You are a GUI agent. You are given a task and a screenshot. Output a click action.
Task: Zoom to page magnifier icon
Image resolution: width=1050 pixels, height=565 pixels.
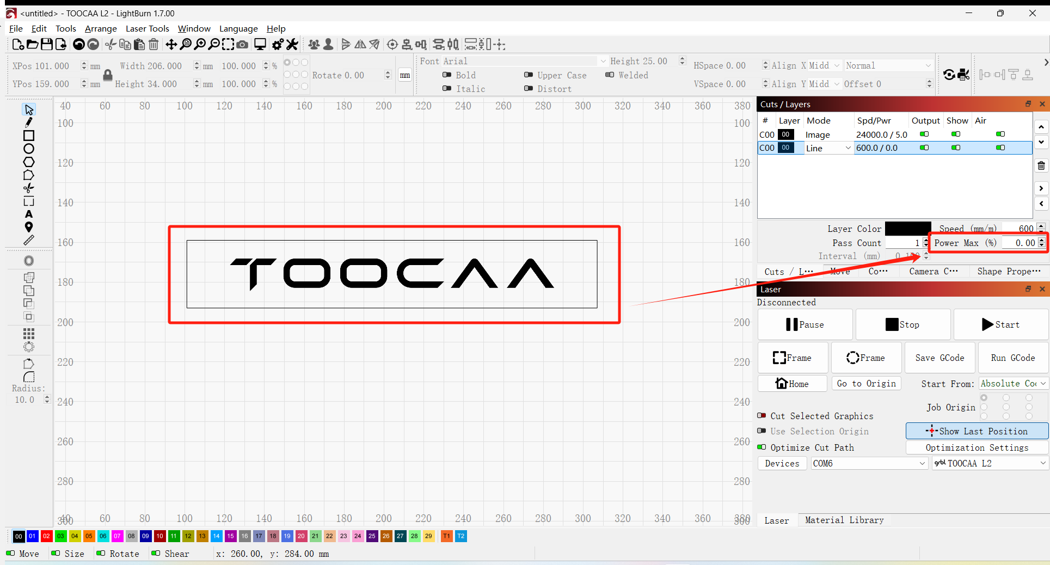[186, 45]
